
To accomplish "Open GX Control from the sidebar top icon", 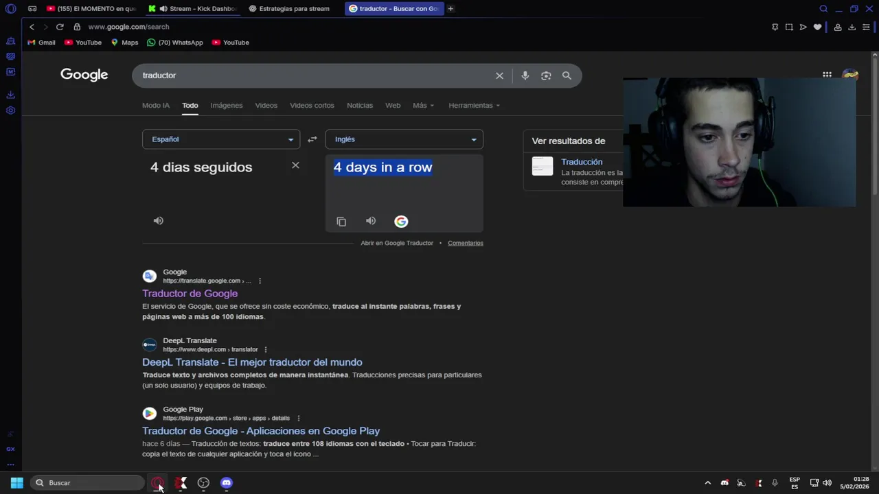I will pyautogui.click(x=10, y=41).
